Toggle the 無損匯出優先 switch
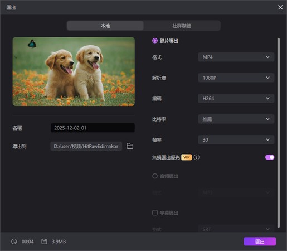287x251 pixels. click(270, 157)
